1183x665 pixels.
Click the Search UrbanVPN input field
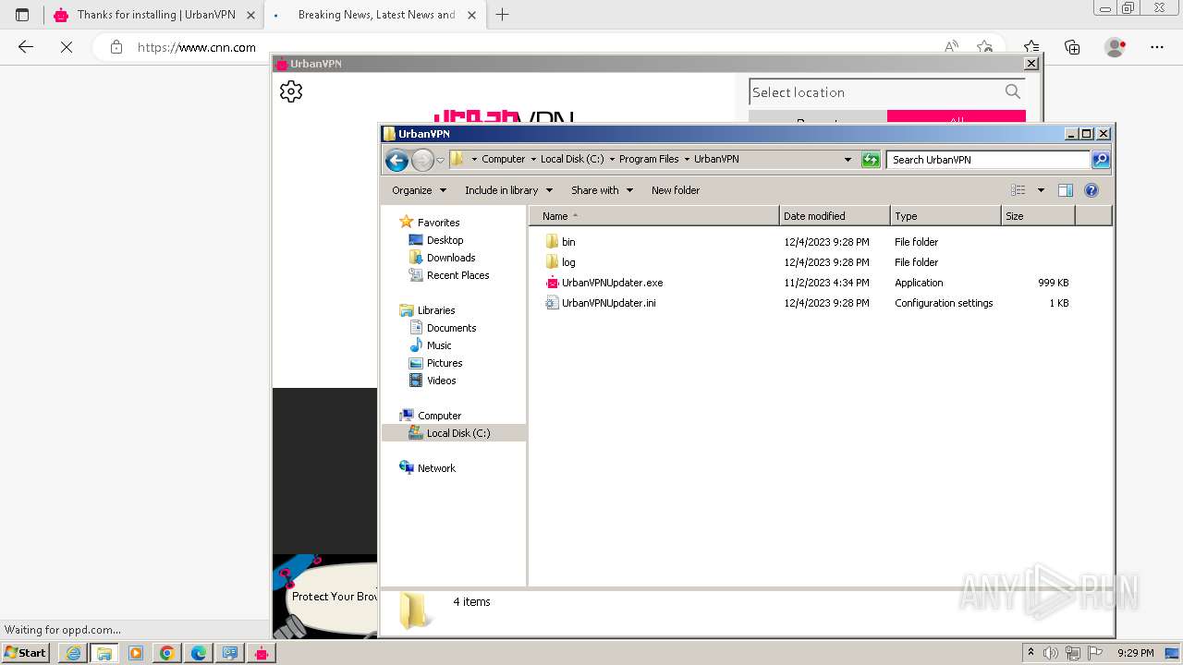tap(988, 160)
